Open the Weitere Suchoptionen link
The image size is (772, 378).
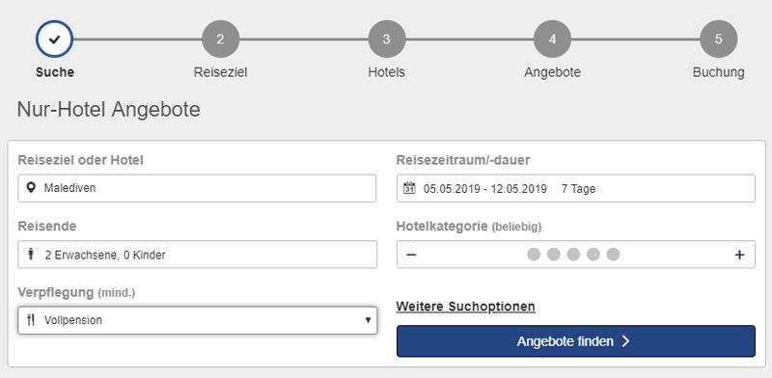(465, 307)
